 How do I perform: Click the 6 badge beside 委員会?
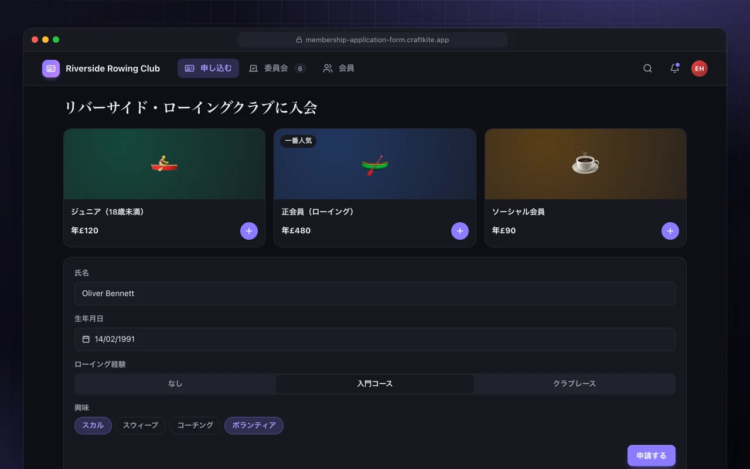click(x=300, y=69)
